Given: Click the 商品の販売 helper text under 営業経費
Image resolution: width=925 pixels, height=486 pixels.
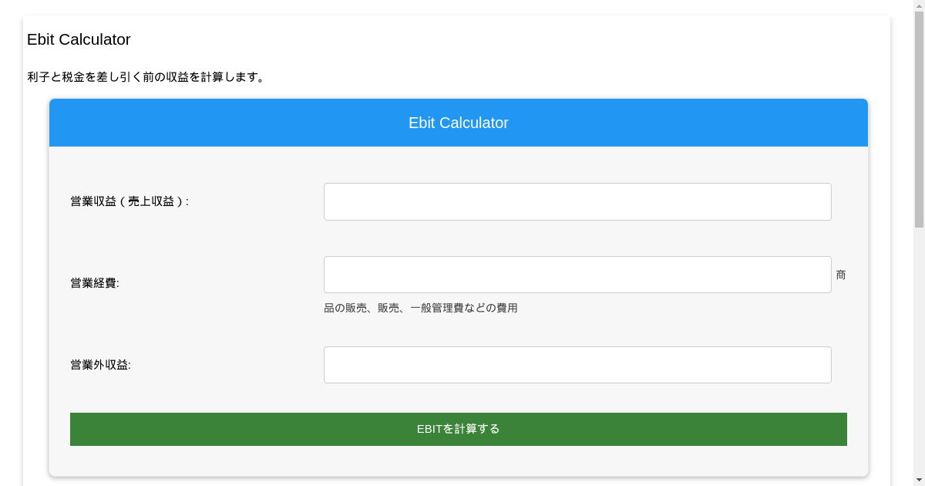Looking at the screenshot, I should [421, 308].
